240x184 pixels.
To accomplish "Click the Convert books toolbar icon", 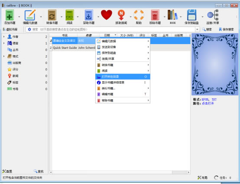I will click(52, 15).
